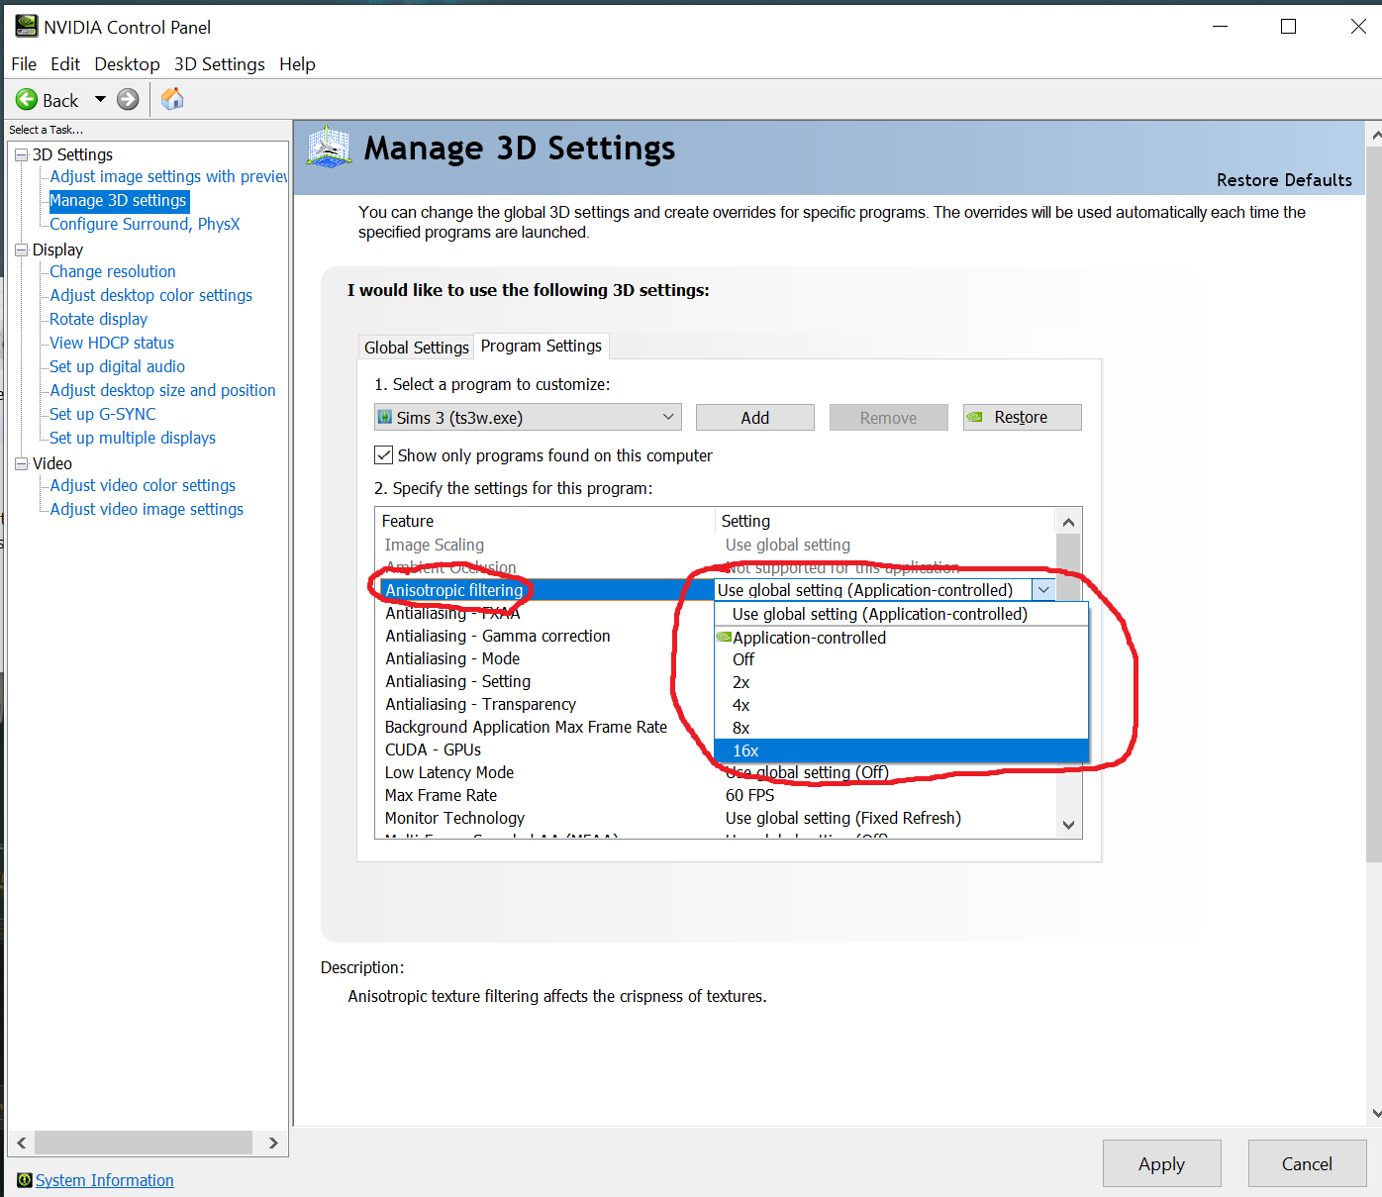Open Set up digital audio task
This screenshot has width=1382, height=1197.
pyautogui.click(x=117, y=366)
